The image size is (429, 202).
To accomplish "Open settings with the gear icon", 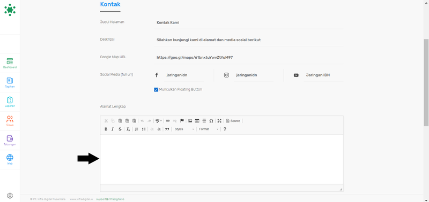I will 10,196.
